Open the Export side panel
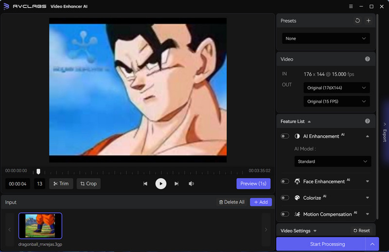The image size is (389, 252). [x=385, y=133]
